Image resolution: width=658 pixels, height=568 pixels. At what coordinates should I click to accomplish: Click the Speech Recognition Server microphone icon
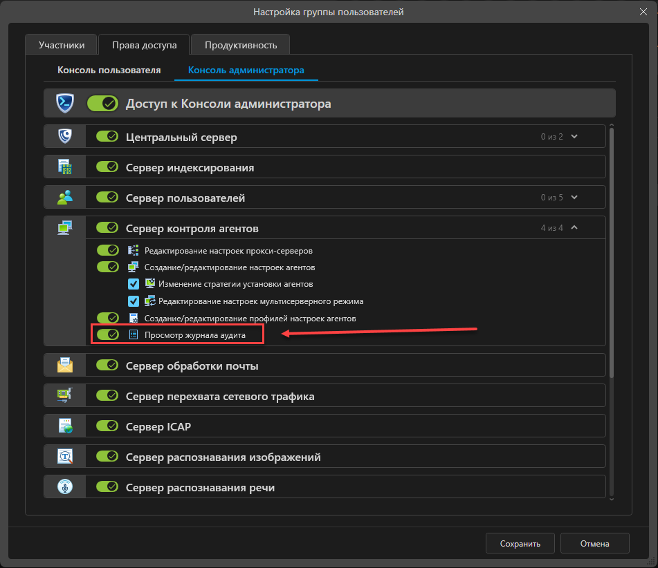pyautogui.click(x=65, y=487)
